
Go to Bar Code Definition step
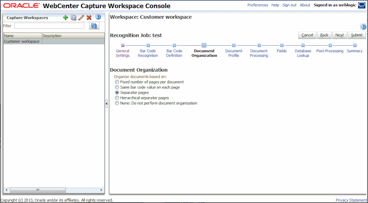click(174, 53)
